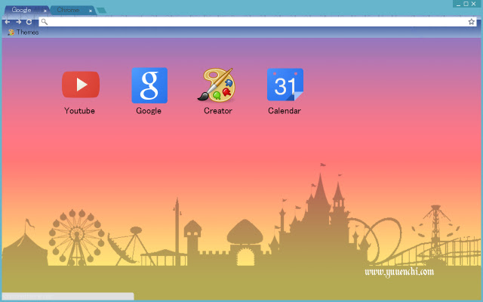This screenshot has width=483, height=302.
Task: Click the Youtube label text
Action: point(79,111)
